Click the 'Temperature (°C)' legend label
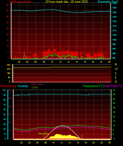The height and width of the screenshot is (146, 123). point(93,86)
